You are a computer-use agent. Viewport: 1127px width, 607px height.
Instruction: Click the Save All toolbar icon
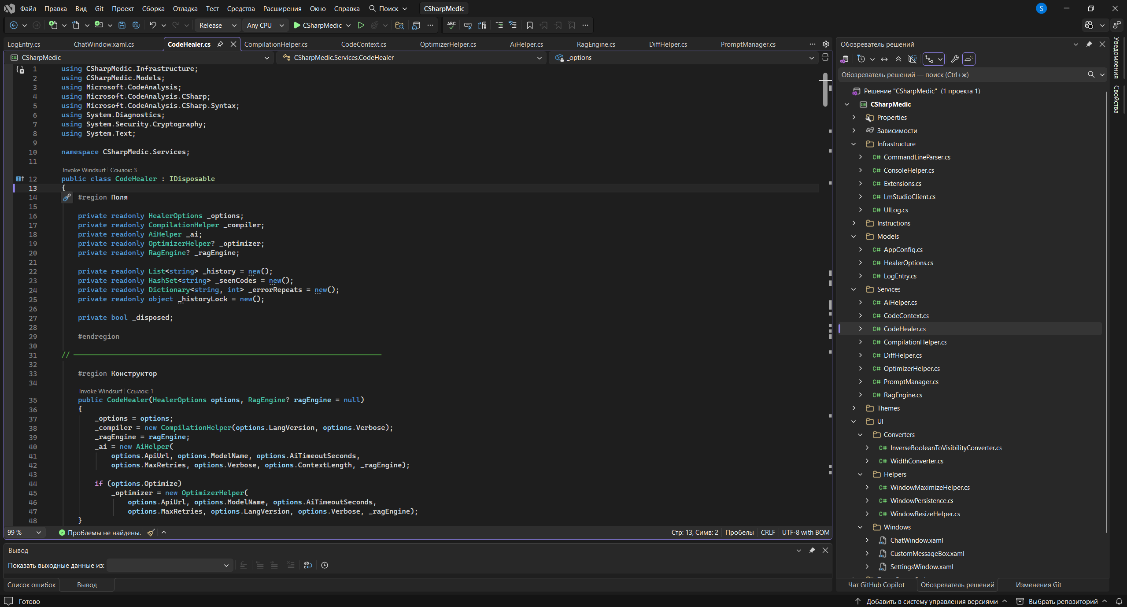(x=136, y=25)
